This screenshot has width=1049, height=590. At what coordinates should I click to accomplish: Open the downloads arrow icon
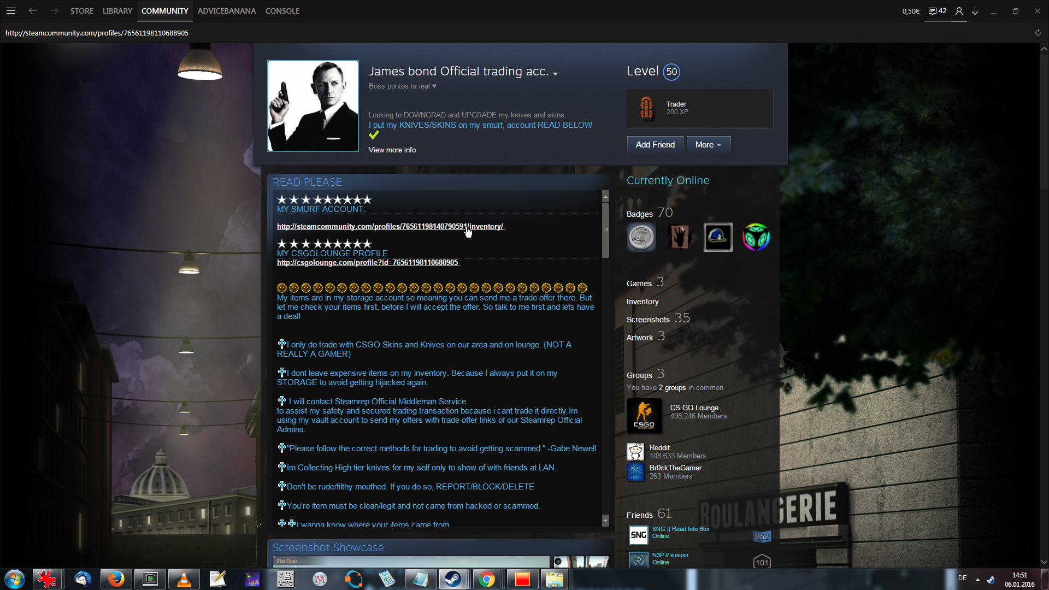pyautogui.click(x=975, y=11)
